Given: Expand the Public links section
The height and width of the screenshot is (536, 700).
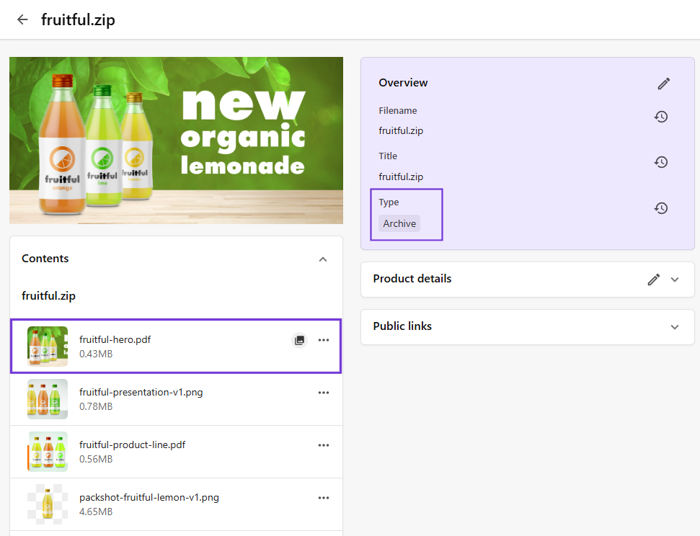Looking at the screenshot, I should 675,327.
